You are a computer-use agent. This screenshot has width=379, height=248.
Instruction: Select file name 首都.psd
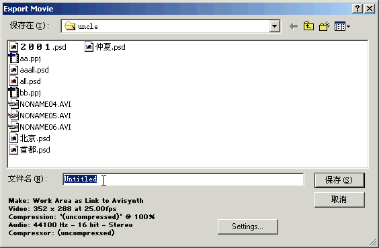tap(35, 150)
